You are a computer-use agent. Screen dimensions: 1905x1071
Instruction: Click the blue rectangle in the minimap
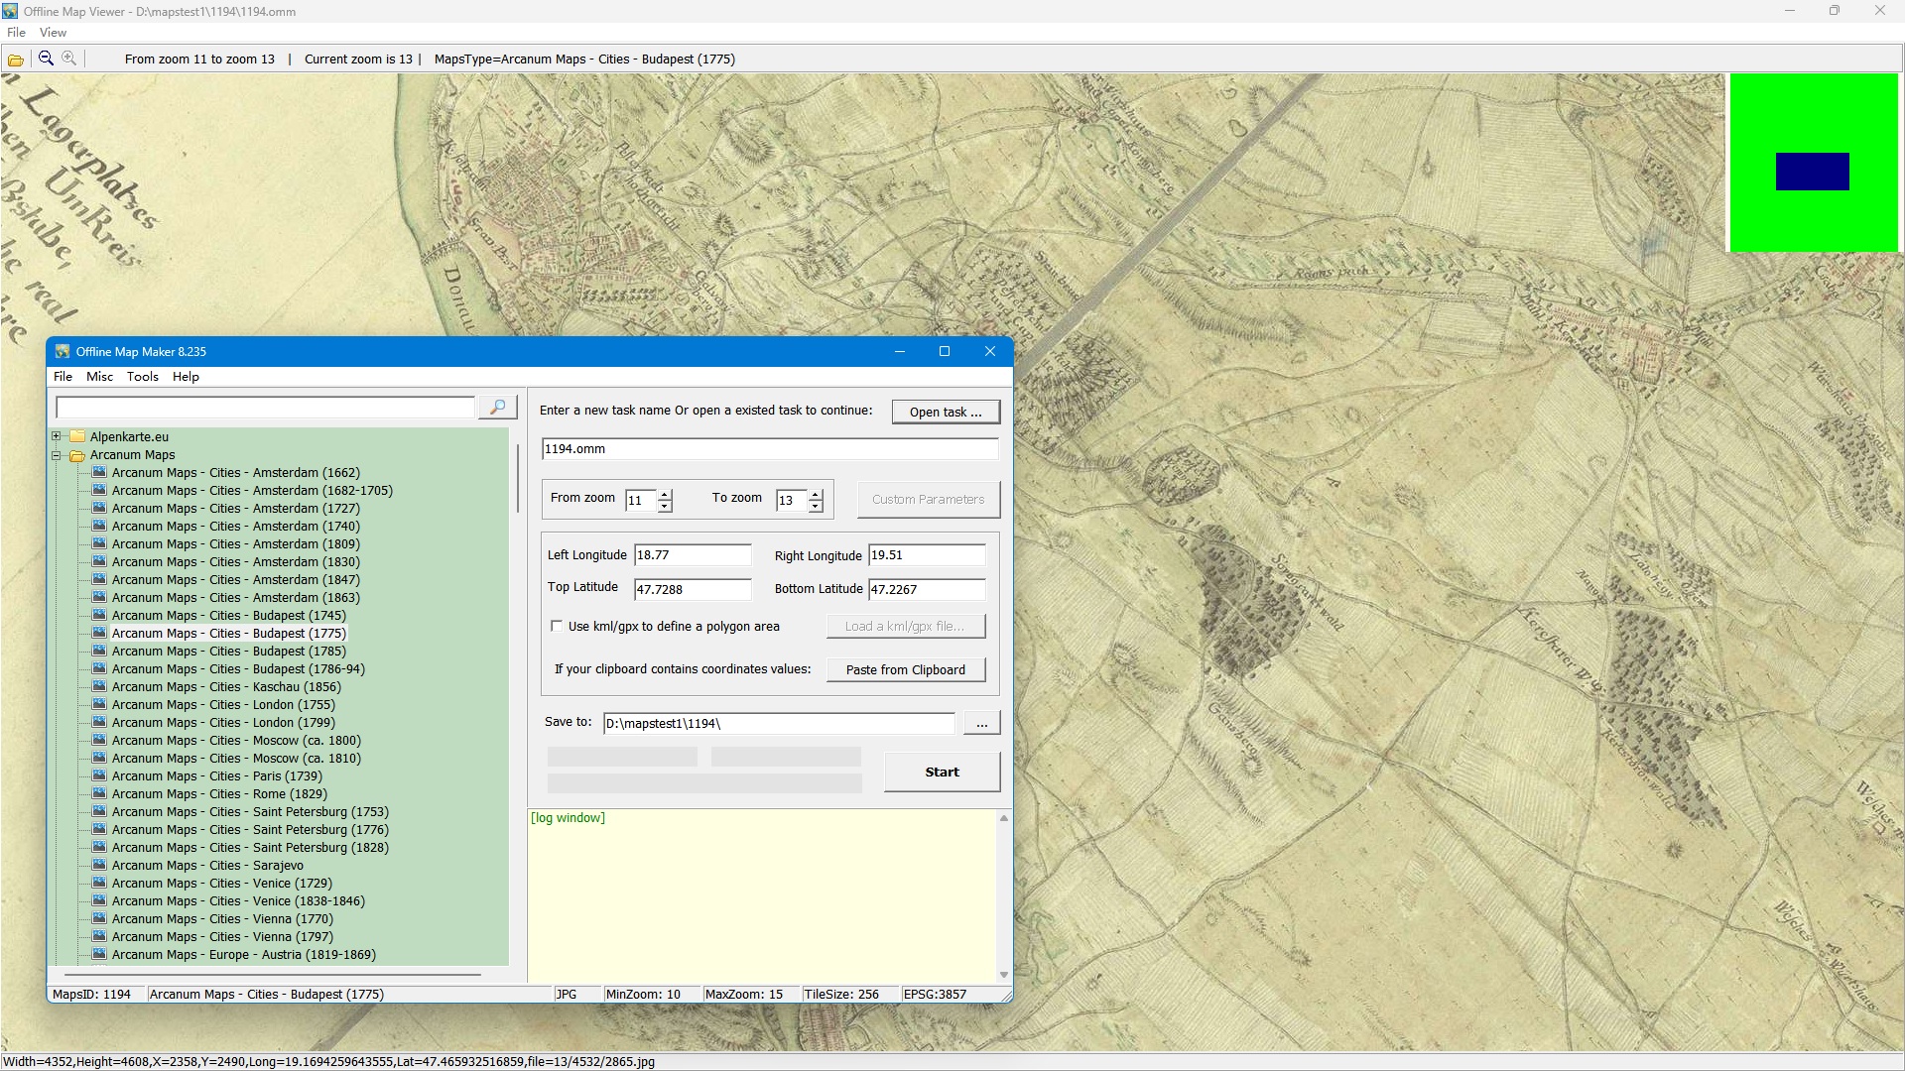(x=1812, y=172)
